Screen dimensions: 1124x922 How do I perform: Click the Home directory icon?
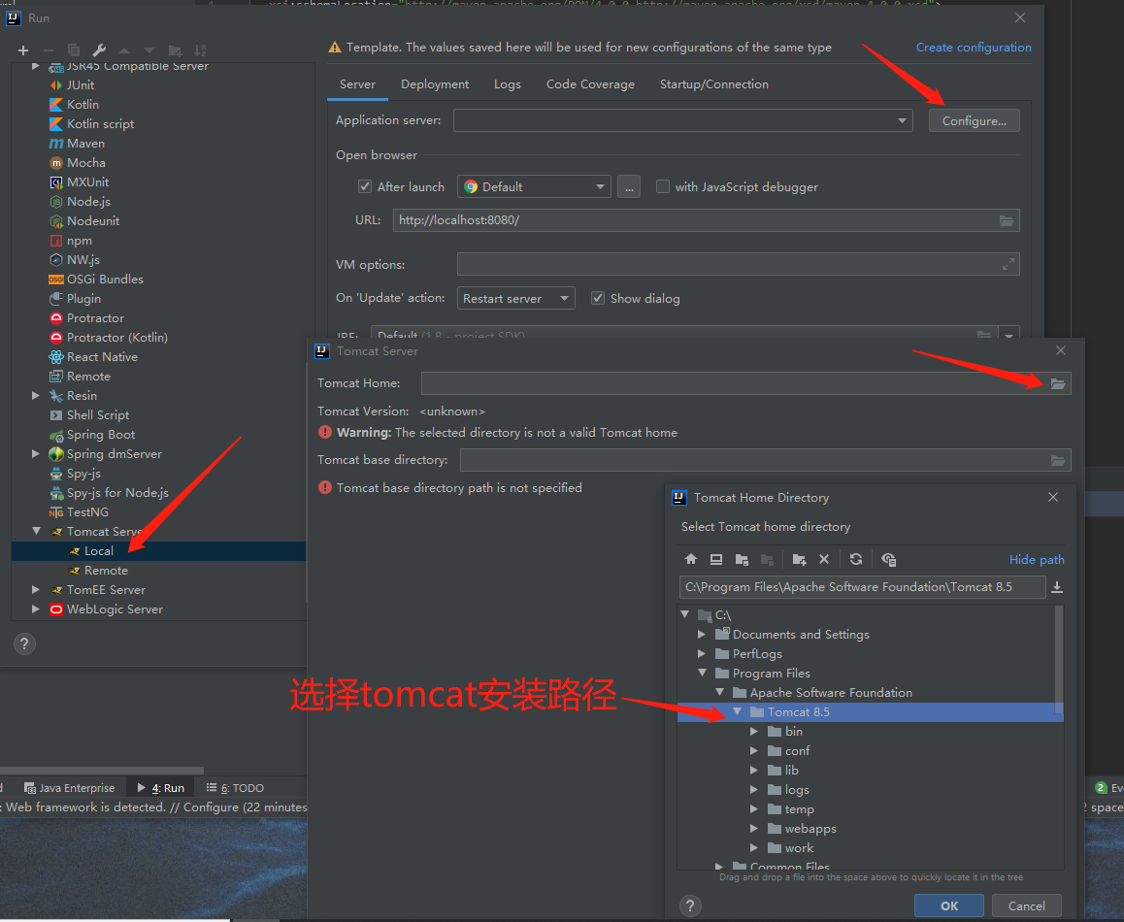(x=691, y=559)
